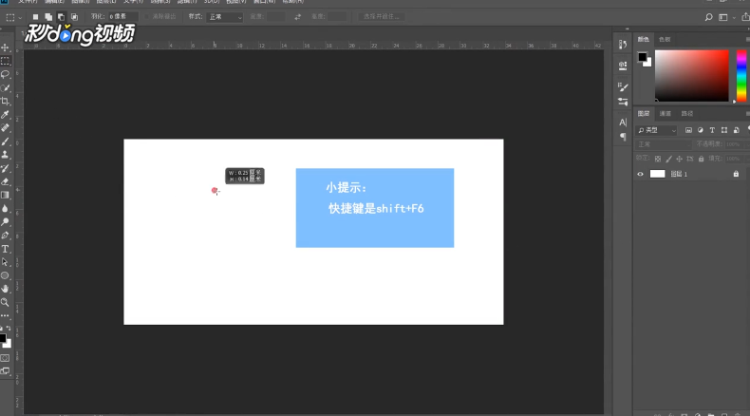Select the Crop tool
750x416 pixels.
coord(6,101)
